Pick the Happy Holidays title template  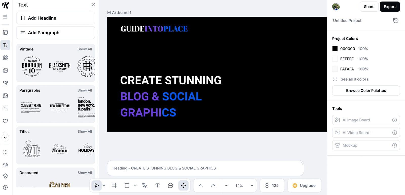[x=87, y=149]
